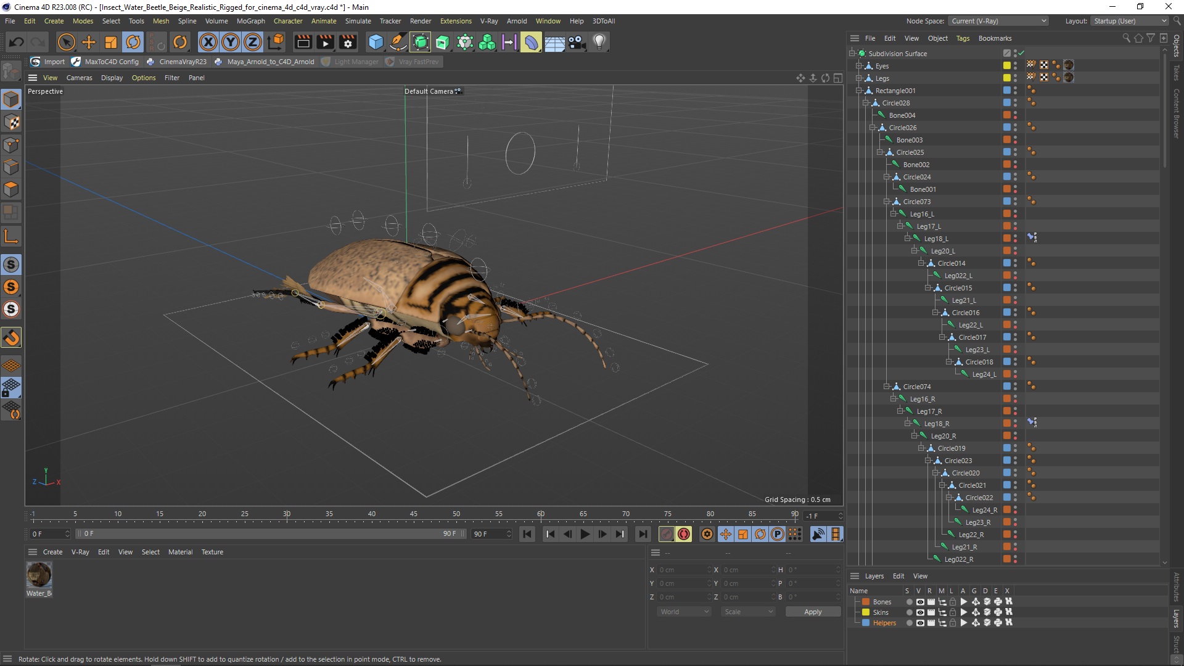Open the V-Ray menu in menu bar
This screenshot has width=1184, height=666.
click(489, 21)
